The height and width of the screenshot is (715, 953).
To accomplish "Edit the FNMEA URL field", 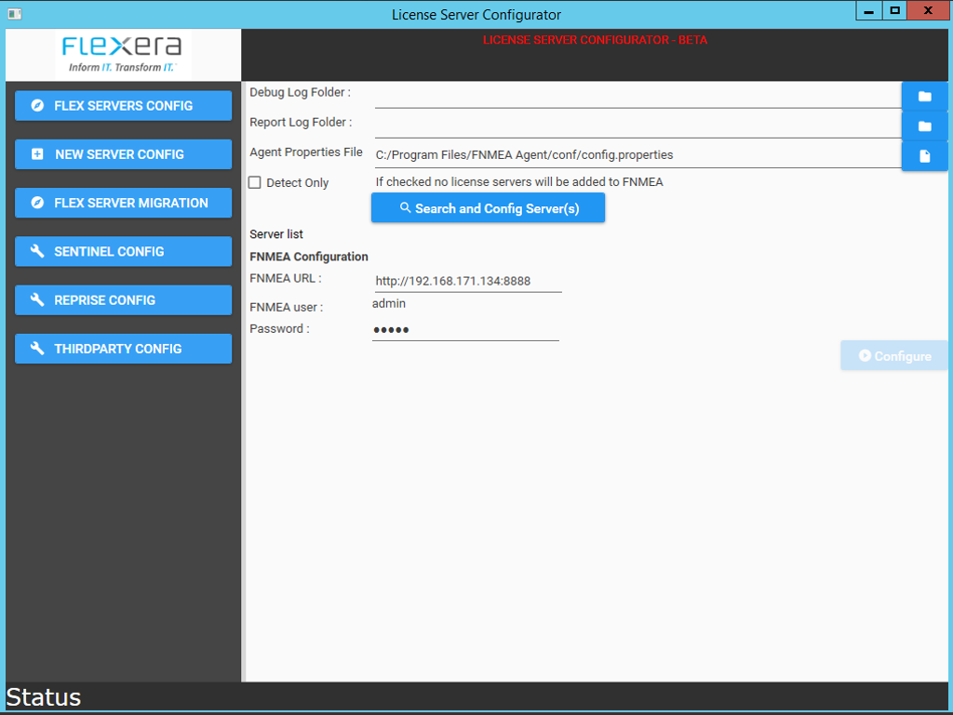I will pos(468,281).
